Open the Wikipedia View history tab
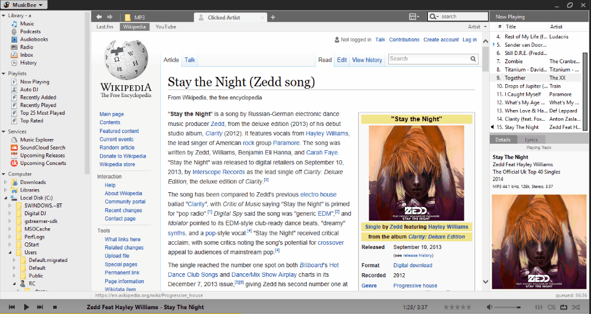The image size is (591, 314). tap(367, 60)
